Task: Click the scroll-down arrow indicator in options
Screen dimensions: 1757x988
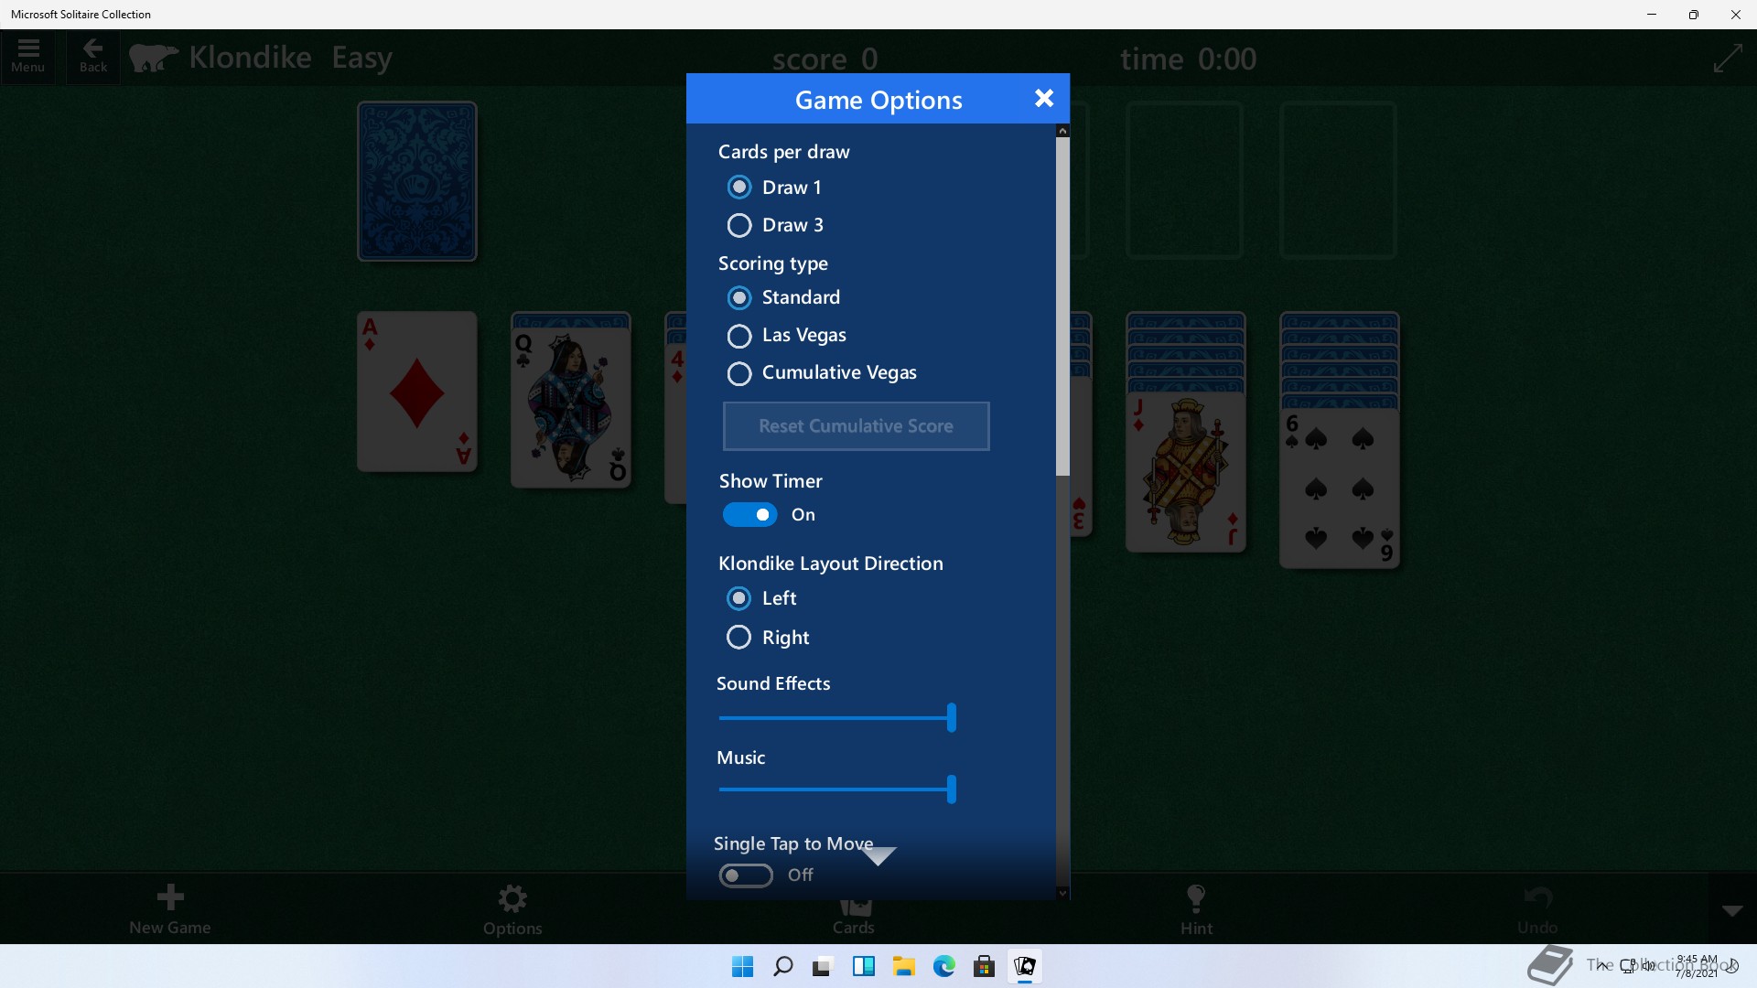Action: point(878,856)
